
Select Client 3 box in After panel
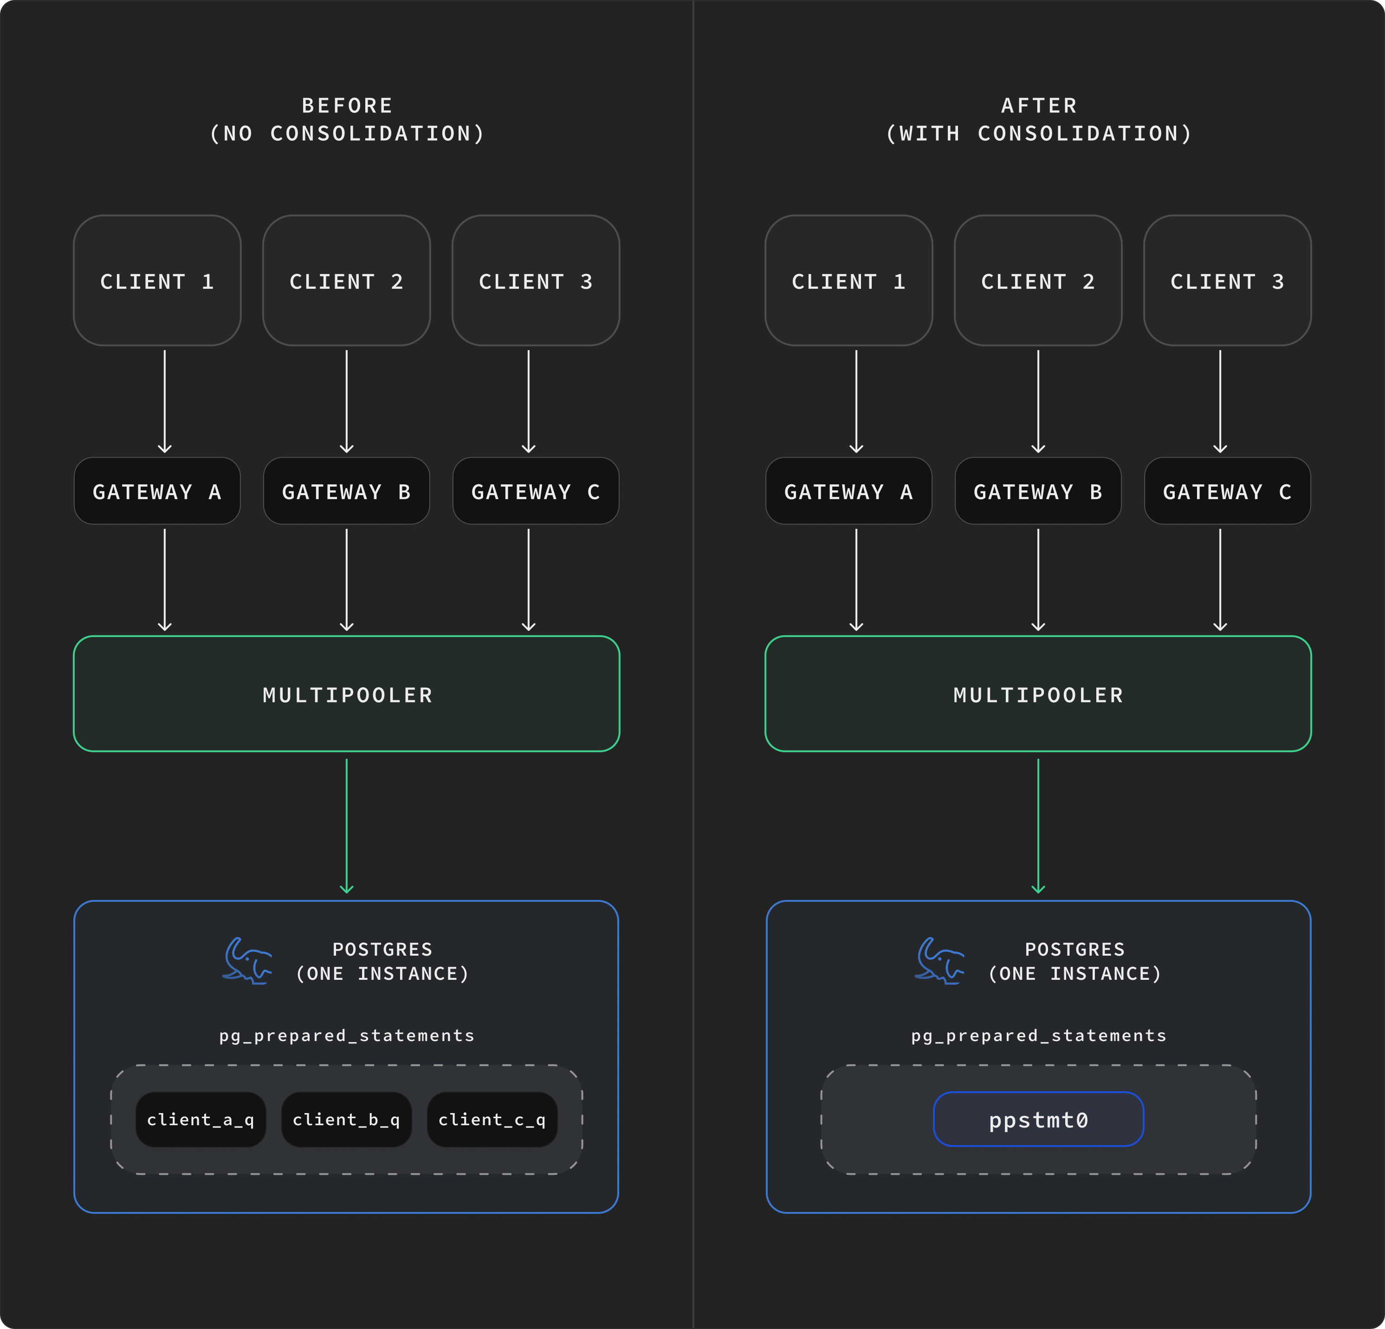(x=1227, y=280)
